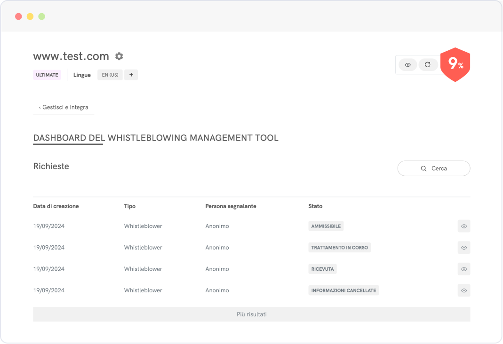View the INFORMAZIONI CANCELLATE request details

point(463,290)
